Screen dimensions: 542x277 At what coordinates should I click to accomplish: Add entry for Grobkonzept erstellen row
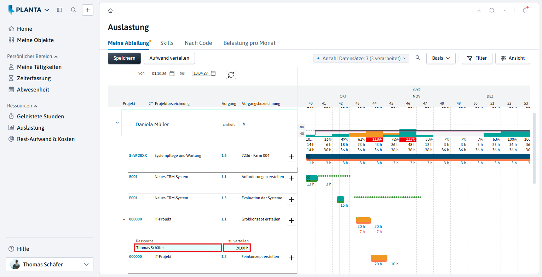tap(292, 221)
